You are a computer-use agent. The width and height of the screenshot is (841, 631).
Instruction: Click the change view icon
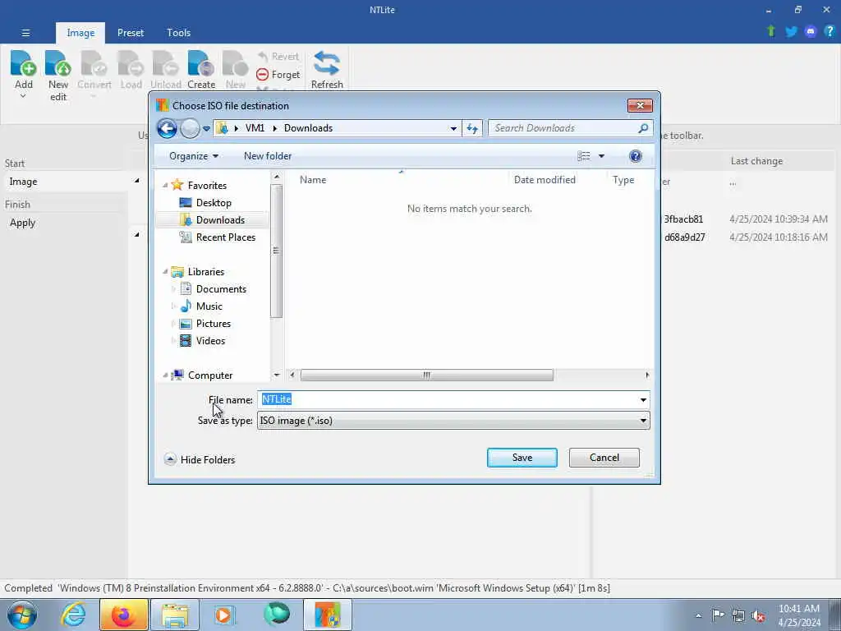(x=584, y=156)
